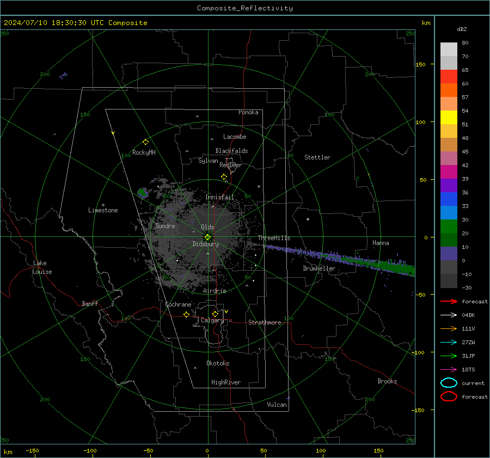The width and height of the screenshot is (490, 458).
Task: Select the Innisfail map label
Action: click(x=220, y=197)
